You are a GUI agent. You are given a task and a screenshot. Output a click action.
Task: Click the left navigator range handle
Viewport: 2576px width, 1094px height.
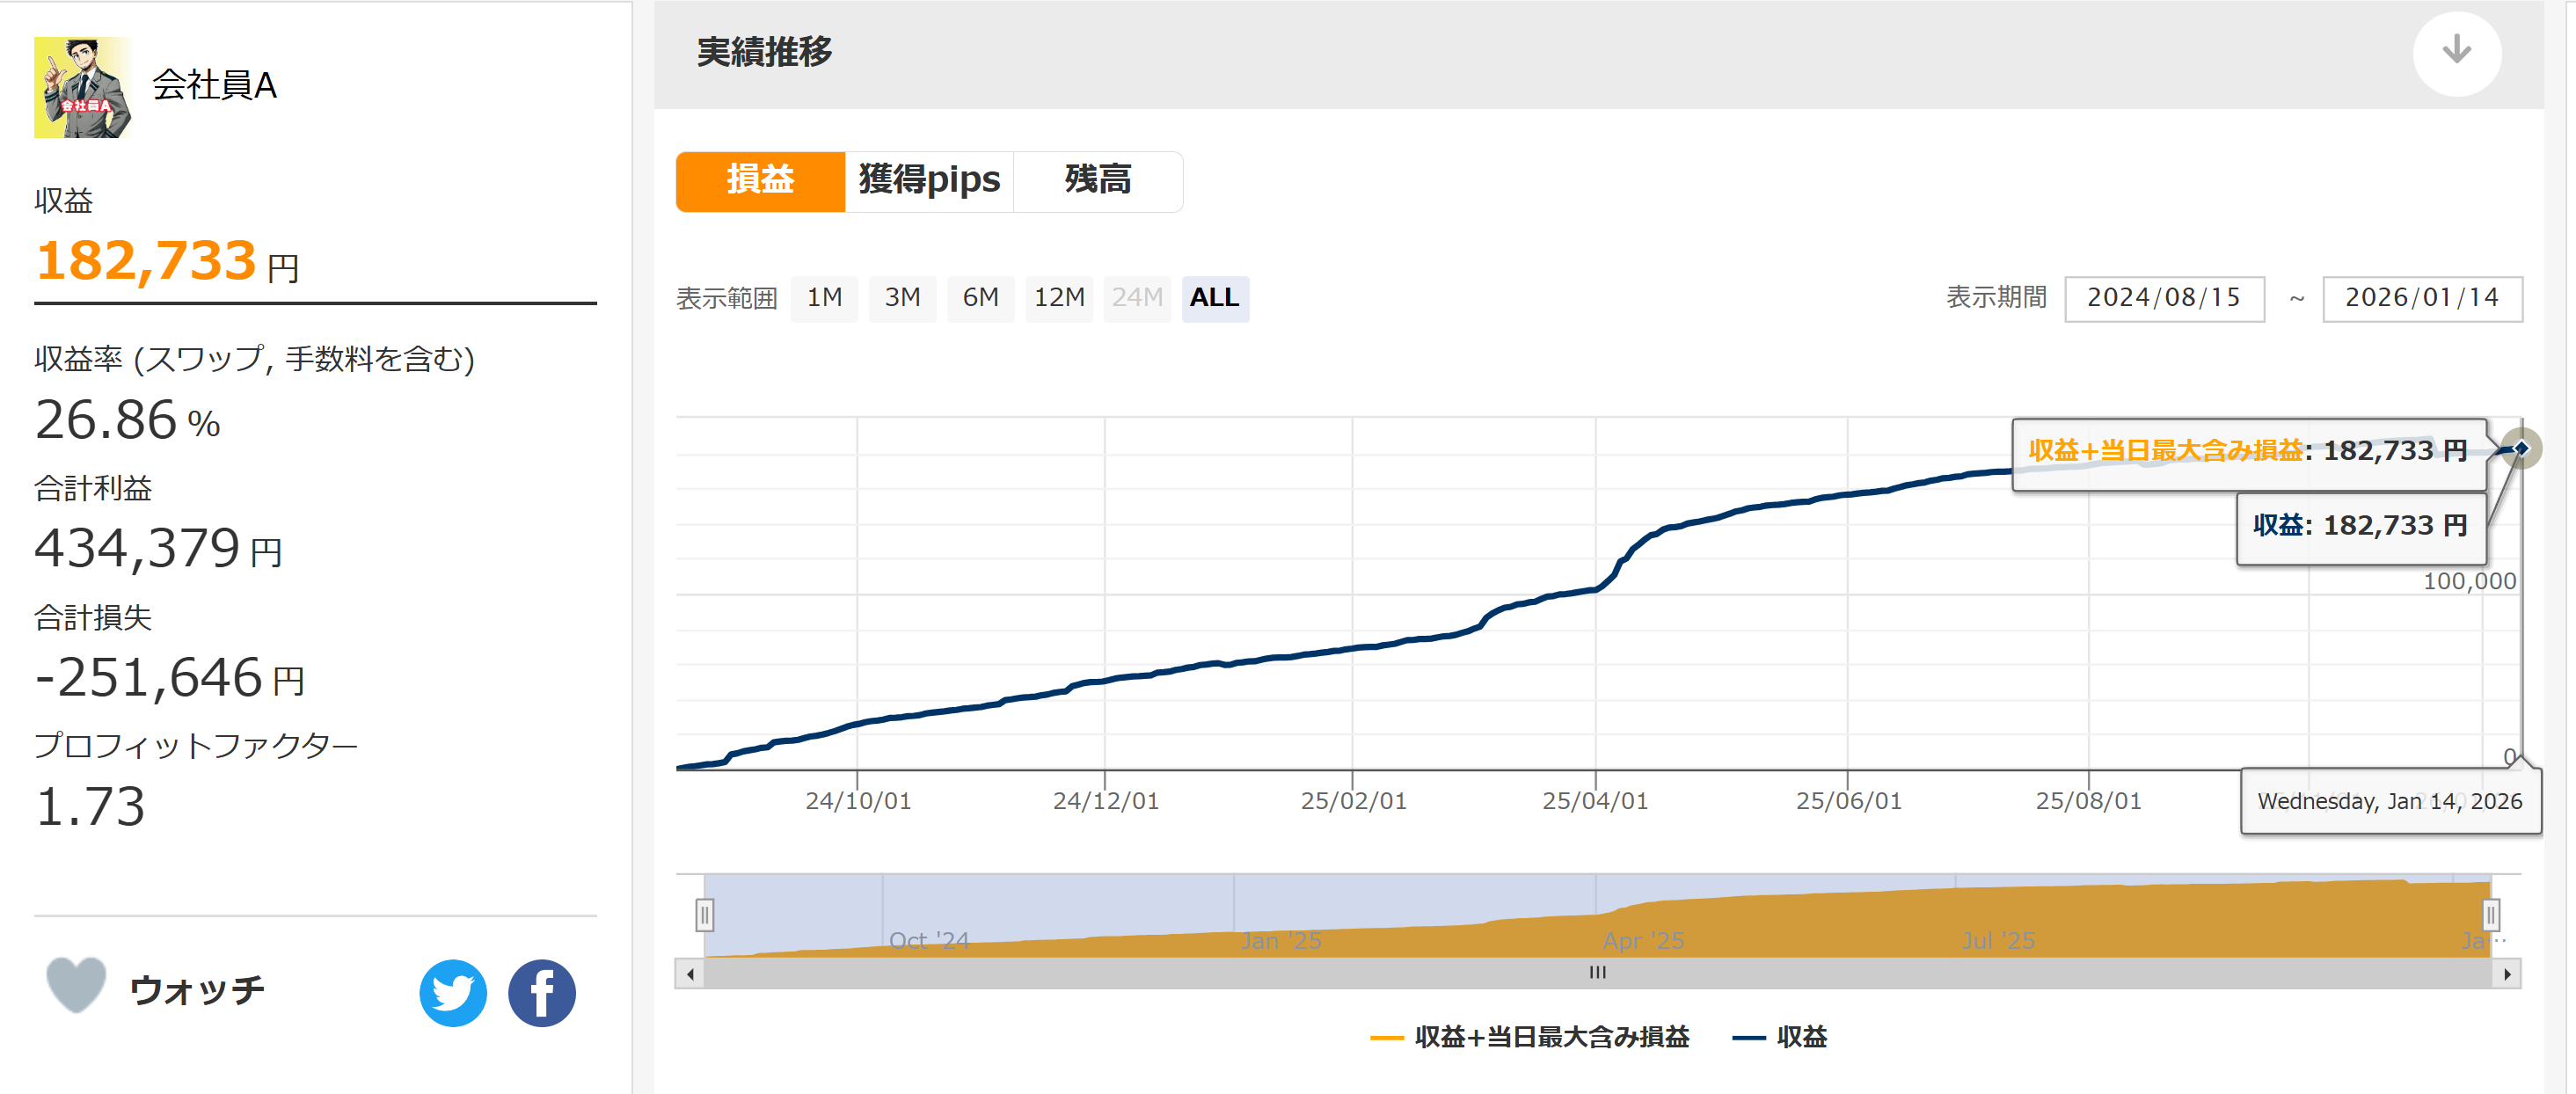[x=705, y=914]
